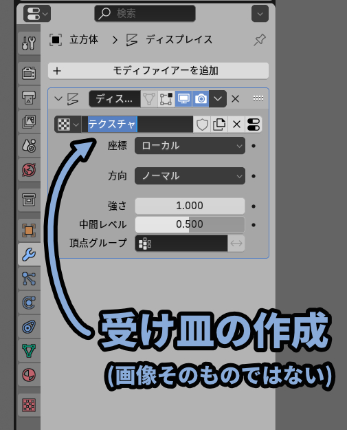Image resolution: width=347 pixels, height=430 pixels.
Task: Open the Output properties tab icon
Action: click(x=29, y=98)
